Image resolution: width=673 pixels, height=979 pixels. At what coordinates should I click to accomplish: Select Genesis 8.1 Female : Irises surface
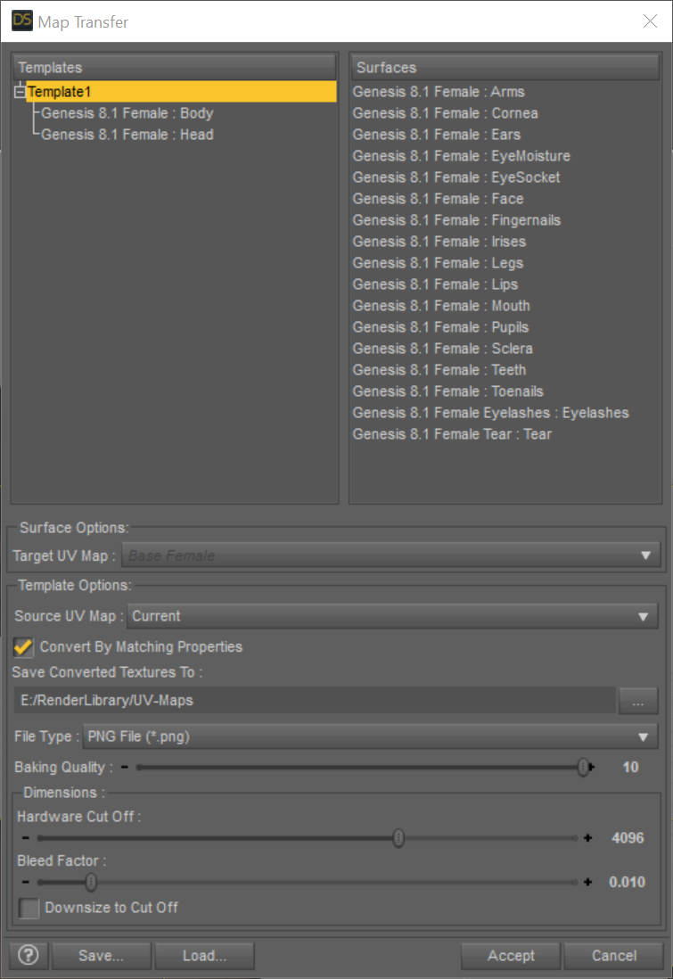pyautogui.click(x=439, y=242)
